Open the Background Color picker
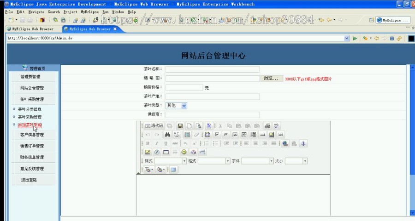 point(160,170)
